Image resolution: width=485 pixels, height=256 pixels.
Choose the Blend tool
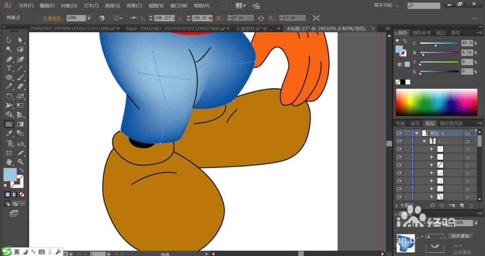tap(21, 133)
